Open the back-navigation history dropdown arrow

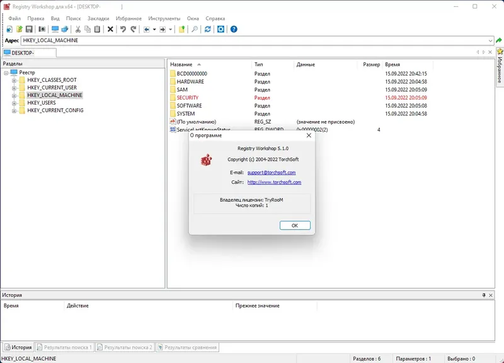[154, 30]
